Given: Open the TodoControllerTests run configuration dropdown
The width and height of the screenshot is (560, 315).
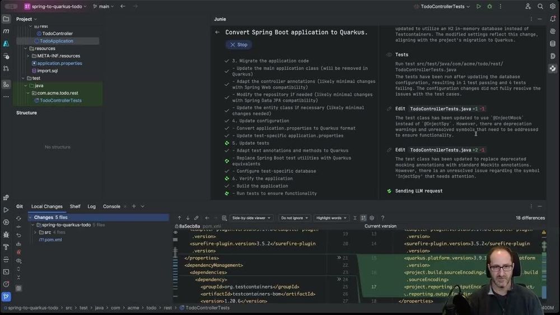Looking at the screenshot, I should [442, 6].
